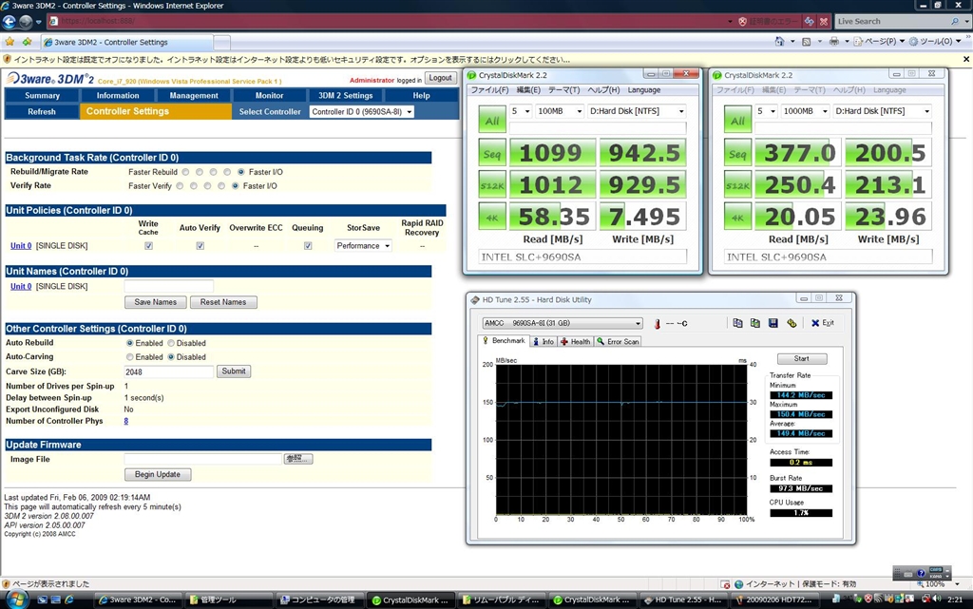Click the IE stop loading X icon
Screen dimensions: 973x609
click(823, 21)
